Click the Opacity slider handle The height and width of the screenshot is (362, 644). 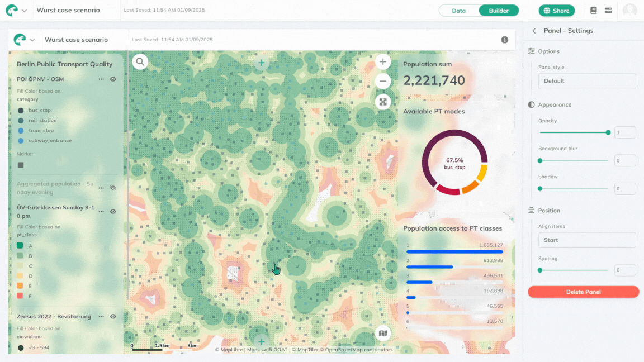pos(608,132)
